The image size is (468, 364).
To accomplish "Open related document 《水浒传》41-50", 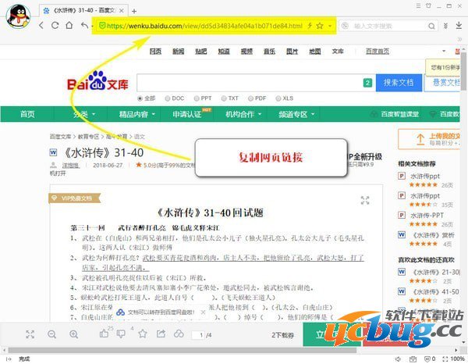I will 436,291.
